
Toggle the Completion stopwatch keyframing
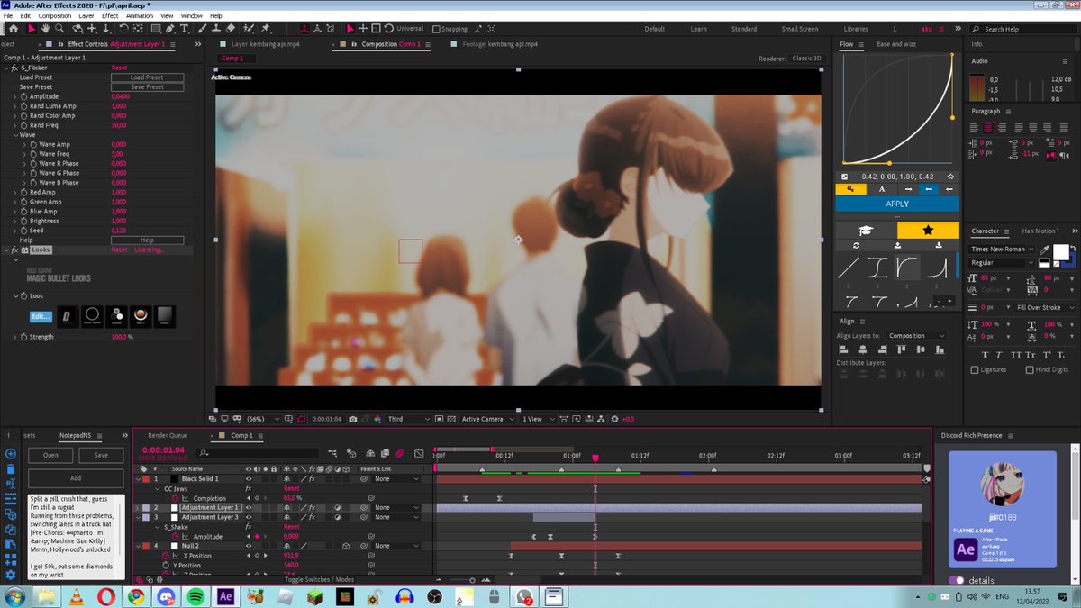coord(176,498)
